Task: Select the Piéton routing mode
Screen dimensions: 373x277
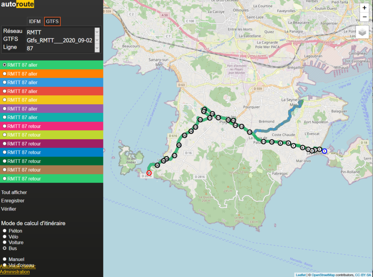Action: [x=5, y=231]
